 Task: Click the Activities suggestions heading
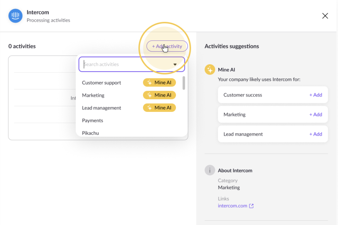click(x=232, y=46)
